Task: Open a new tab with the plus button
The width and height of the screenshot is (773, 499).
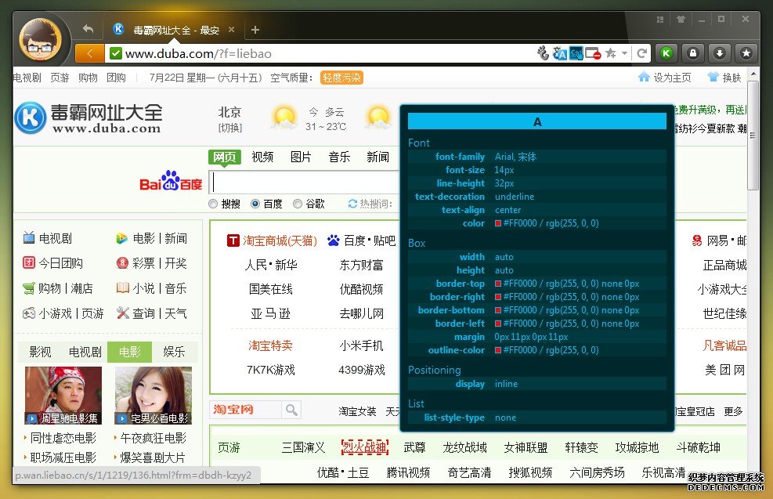Action: 255,30
